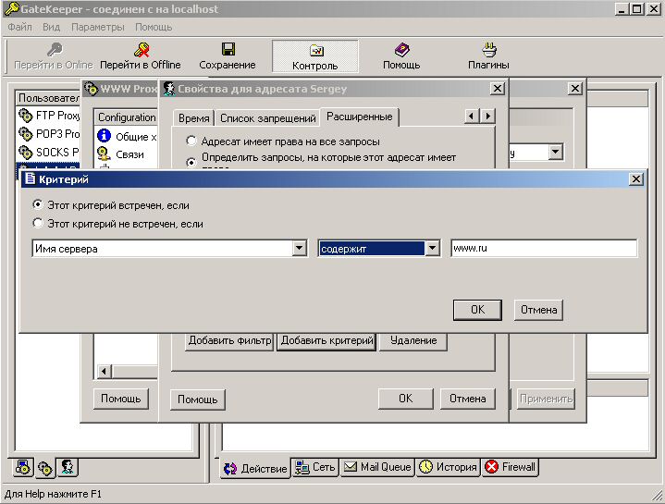This screenshot has width=665, height=504.
Task: Click left scroll arrow in WWW Proxy list
Action: (104, 372)
